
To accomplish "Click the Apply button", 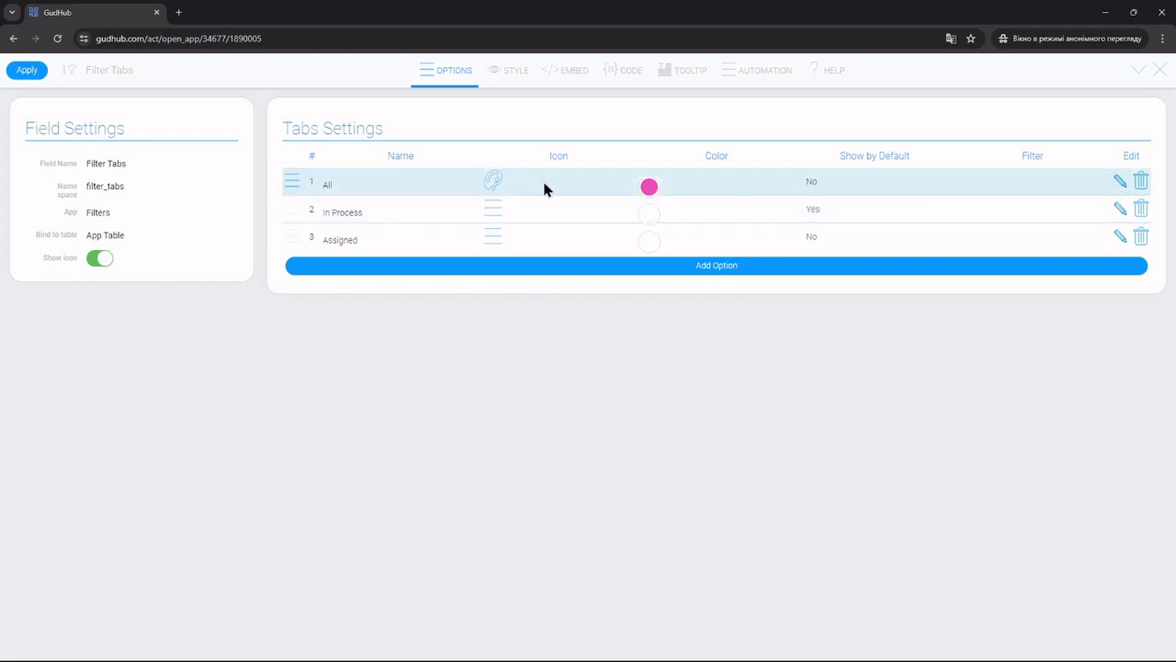I will coord(27,71).
